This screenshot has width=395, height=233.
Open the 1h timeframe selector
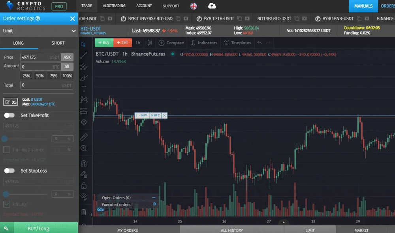pos(138,43)
